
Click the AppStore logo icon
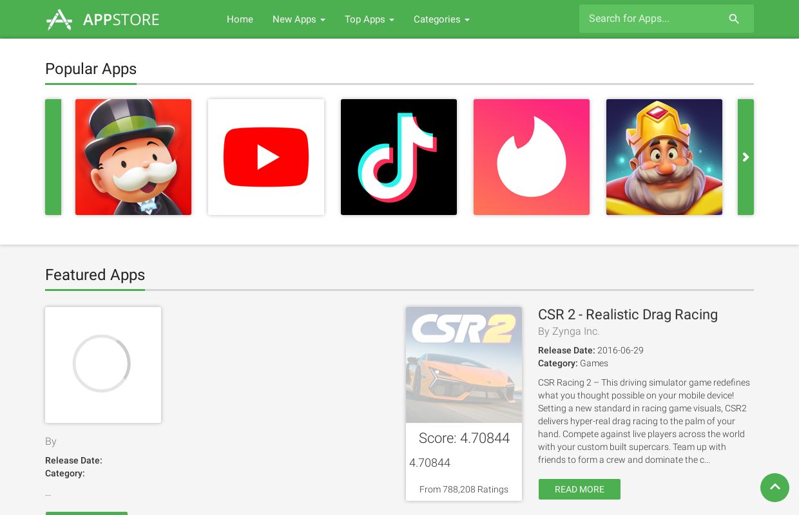pyautogui.click(x=59, y=19)
